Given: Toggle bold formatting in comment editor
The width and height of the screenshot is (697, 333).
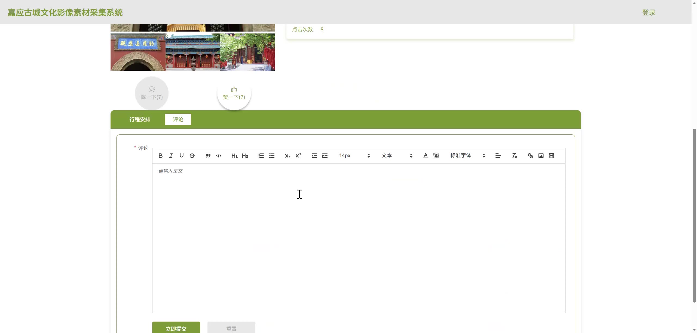Looking at the screenshot, I should tap(160, 156).
